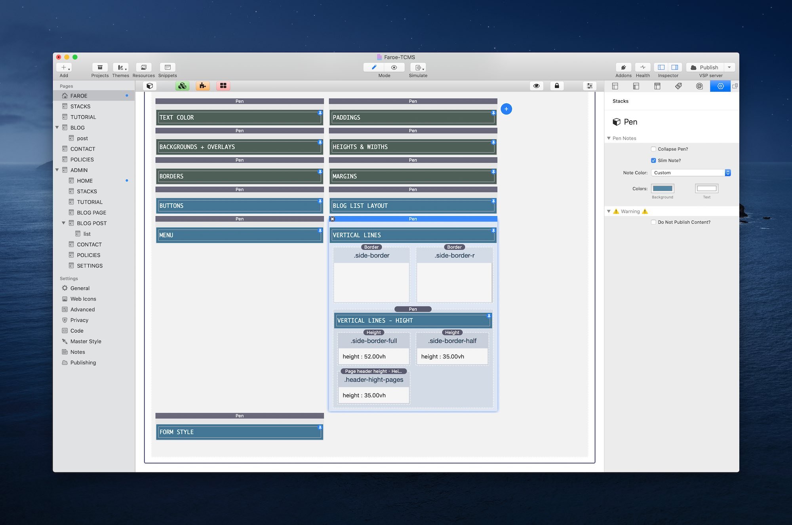Viewport: 792px width, 525px height.
Task: Open the Addons plug icon
Action: click(623, 68)
